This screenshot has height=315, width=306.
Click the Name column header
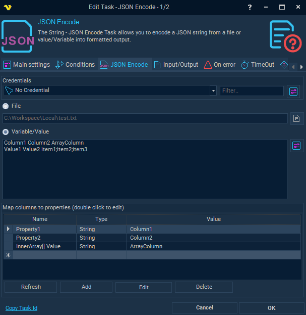tap(40, 219)
